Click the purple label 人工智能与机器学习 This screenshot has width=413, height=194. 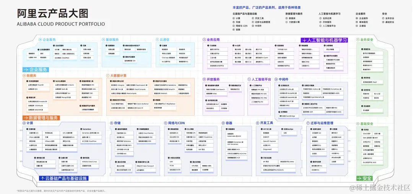pyautogui.click(x=324, y=40)
